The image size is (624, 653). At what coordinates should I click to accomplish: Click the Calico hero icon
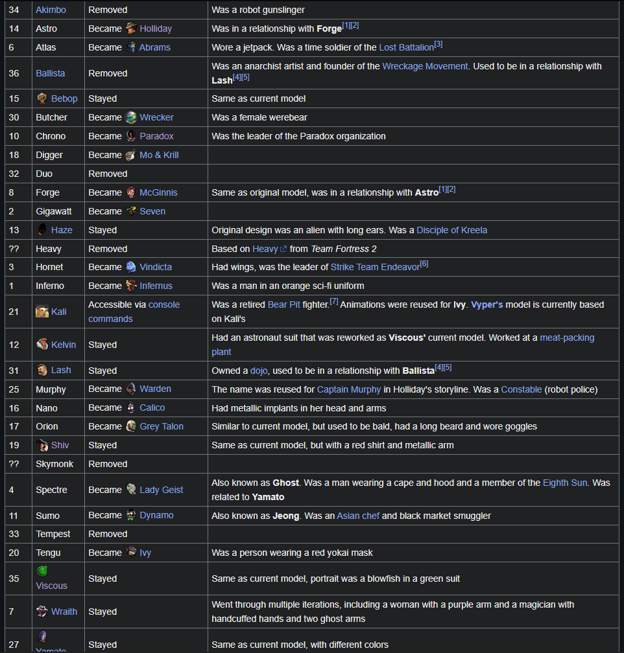[132, 407]
